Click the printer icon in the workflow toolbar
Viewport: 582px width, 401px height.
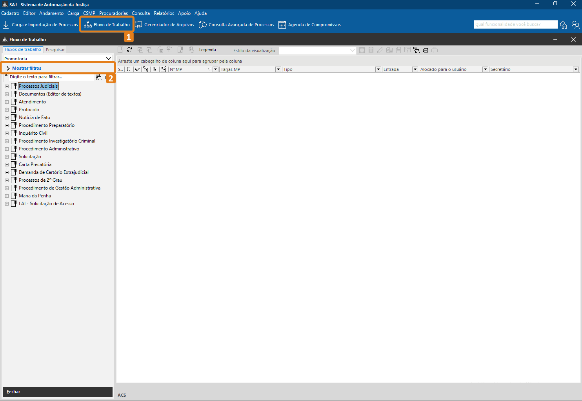(x=435, y=50)
